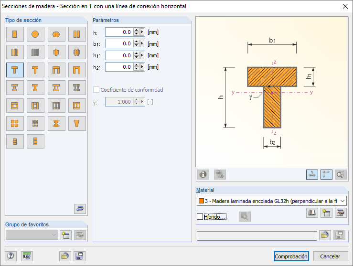Select the currently highlighted T-section icon
The image size is (353, 266).
tap(15, 70)
